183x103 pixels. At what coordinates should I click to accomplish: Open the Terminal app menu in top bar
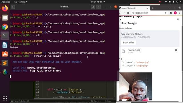click(21, 2)
